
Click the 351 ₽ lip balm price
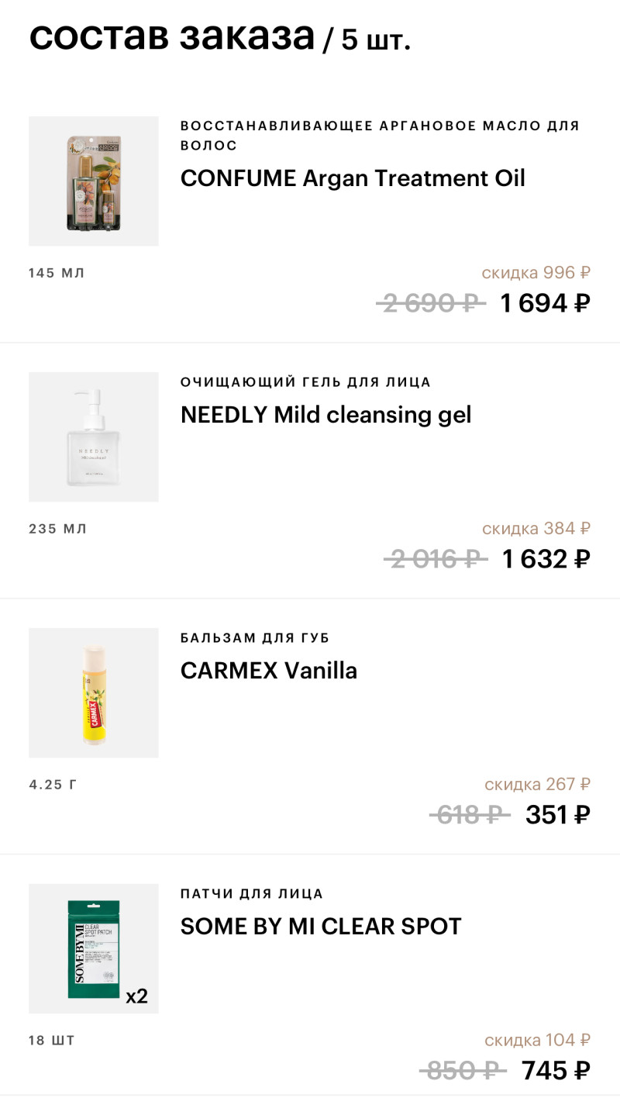tap(557, 814)
